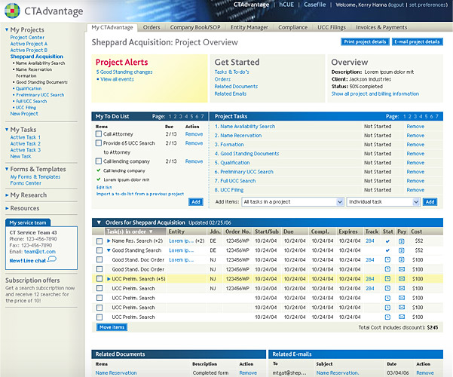
Task: Open the Invoices & Payments tab
Action: click(381, 27)
